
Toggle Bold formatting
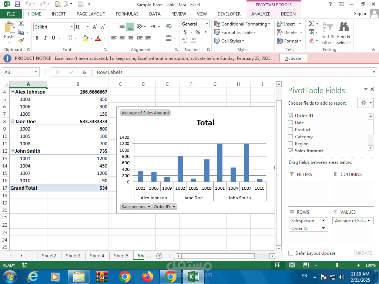tap(37, 38)
